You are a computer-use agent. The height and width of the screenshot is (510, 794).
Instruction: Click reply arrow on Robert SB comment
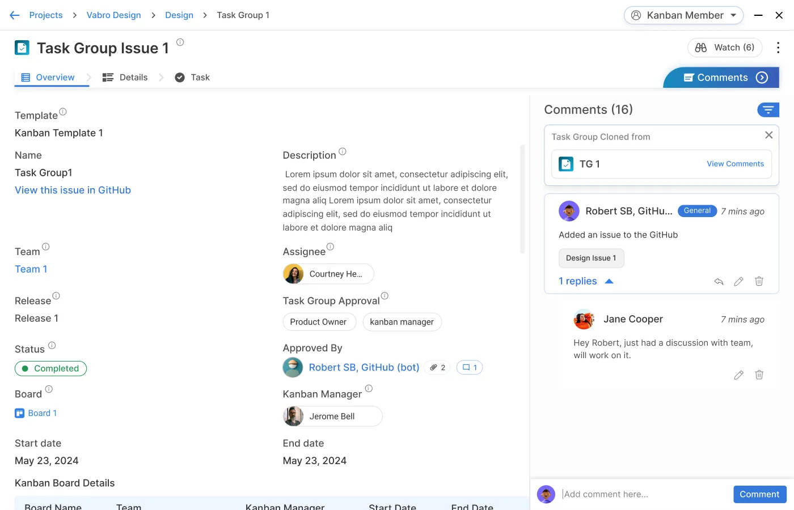click(x=719, y=282)
